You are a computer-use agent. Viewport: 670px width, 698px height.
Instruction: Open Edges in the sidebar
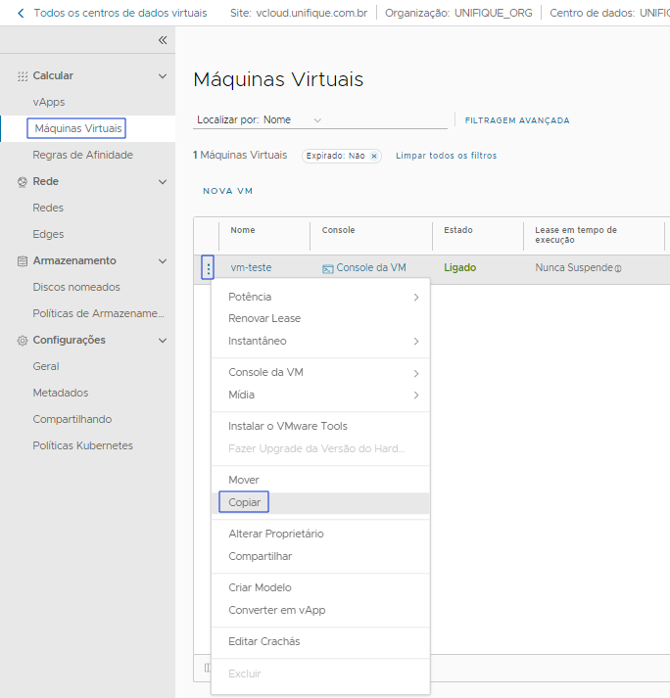(x=48, y=235)
